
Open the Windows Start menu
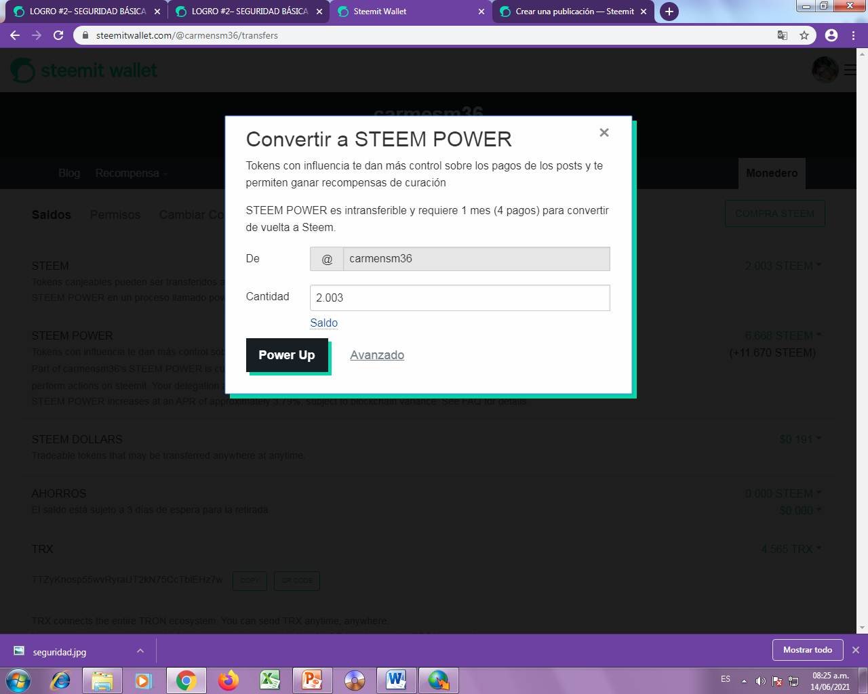pos(18,680)
